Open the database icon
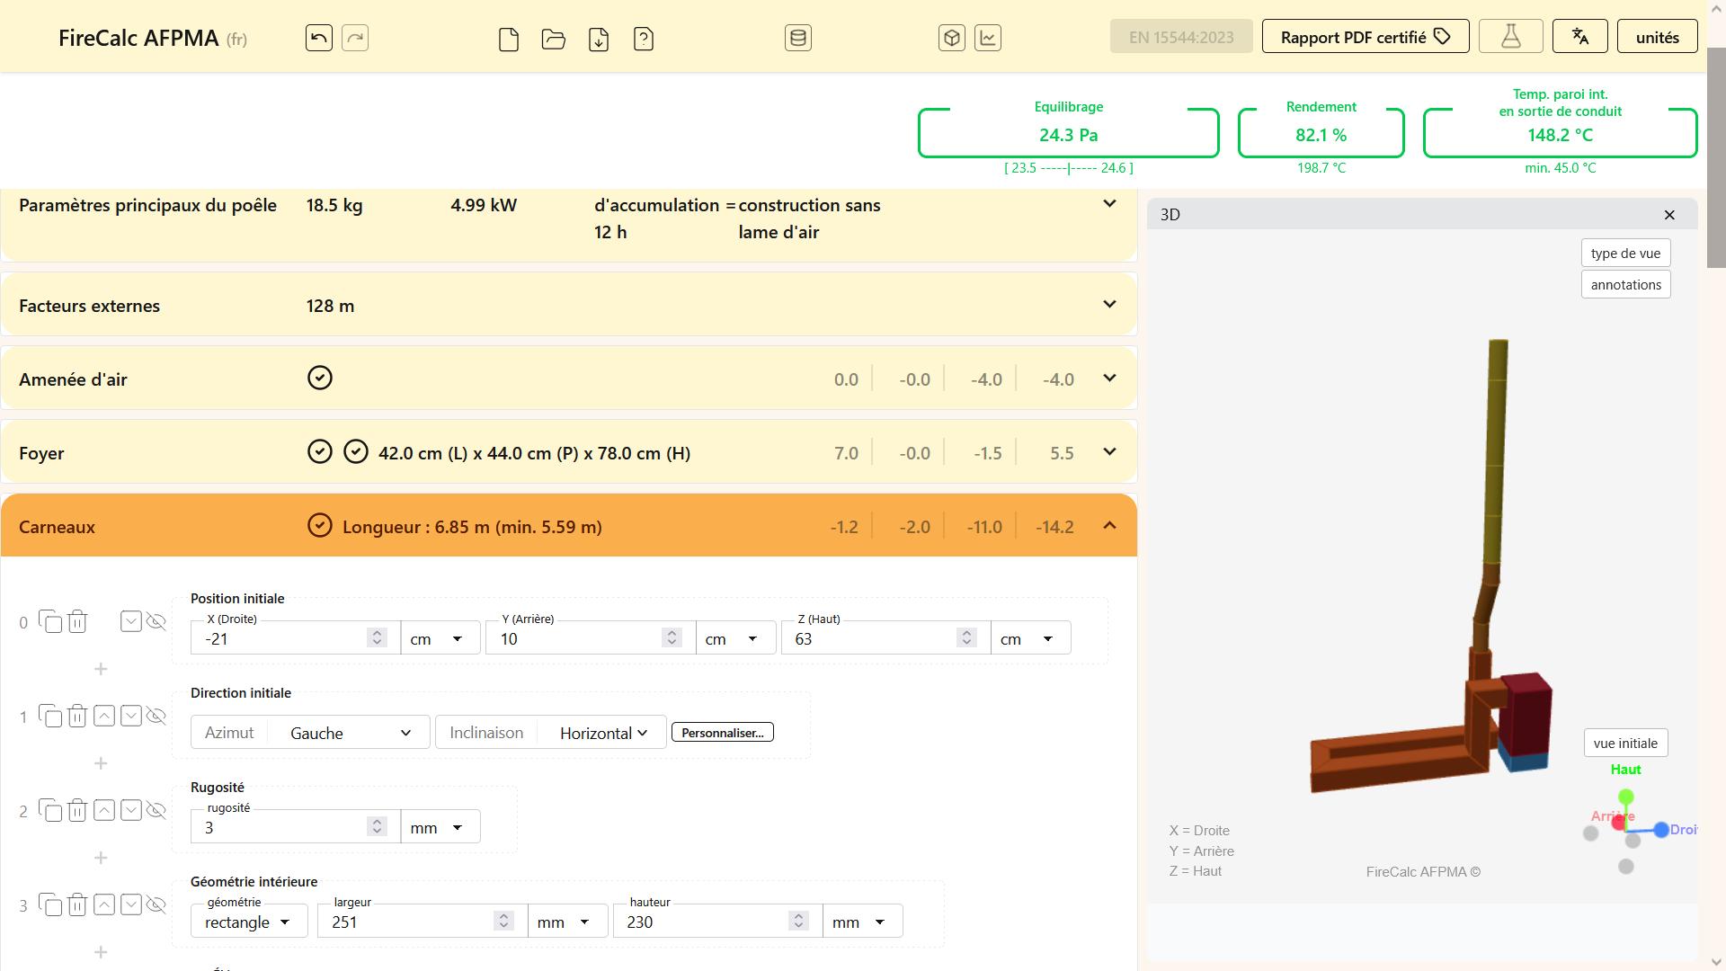Screen dimensions: 1726x971 coord(797,38)
